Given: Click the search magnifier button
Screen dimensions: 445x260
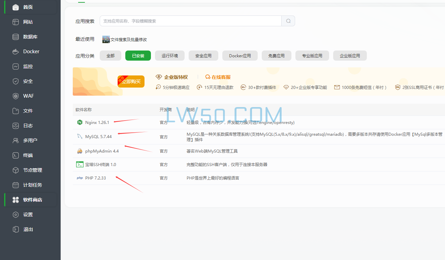Looking at the screenshot, I should pos(288,21).
